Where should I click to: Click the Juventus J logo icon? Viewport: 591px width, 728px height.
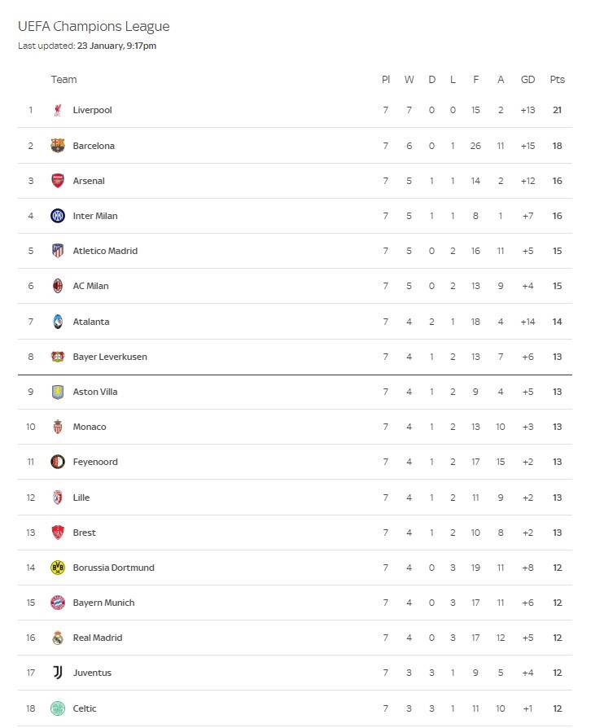pos(58,673)
